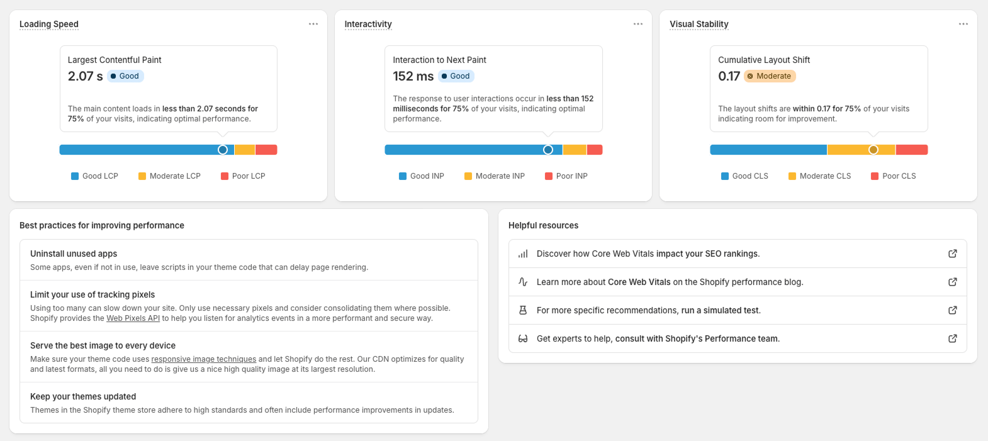Image resolution: width=988 pixels, height=441 pixels.
Task: Click the glasses icon beside Performance team
Action: pyautogui.click(x=523, y=338)
